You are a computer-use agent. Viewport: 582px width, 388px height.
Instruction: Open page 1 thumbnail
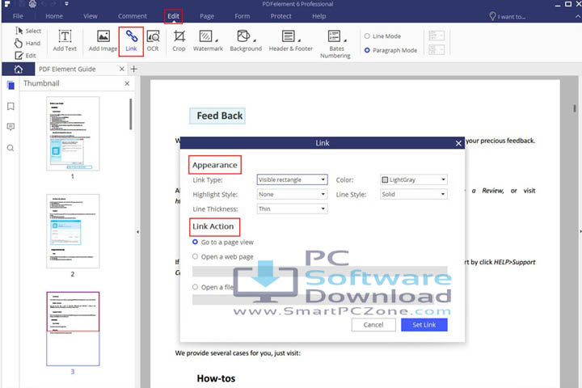(73, 133)
